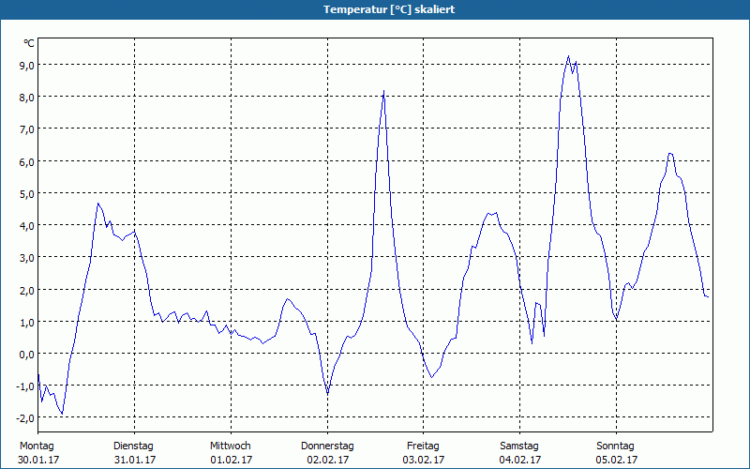
Task: Click the date 05.02.17
Action: tap(617, 460)
